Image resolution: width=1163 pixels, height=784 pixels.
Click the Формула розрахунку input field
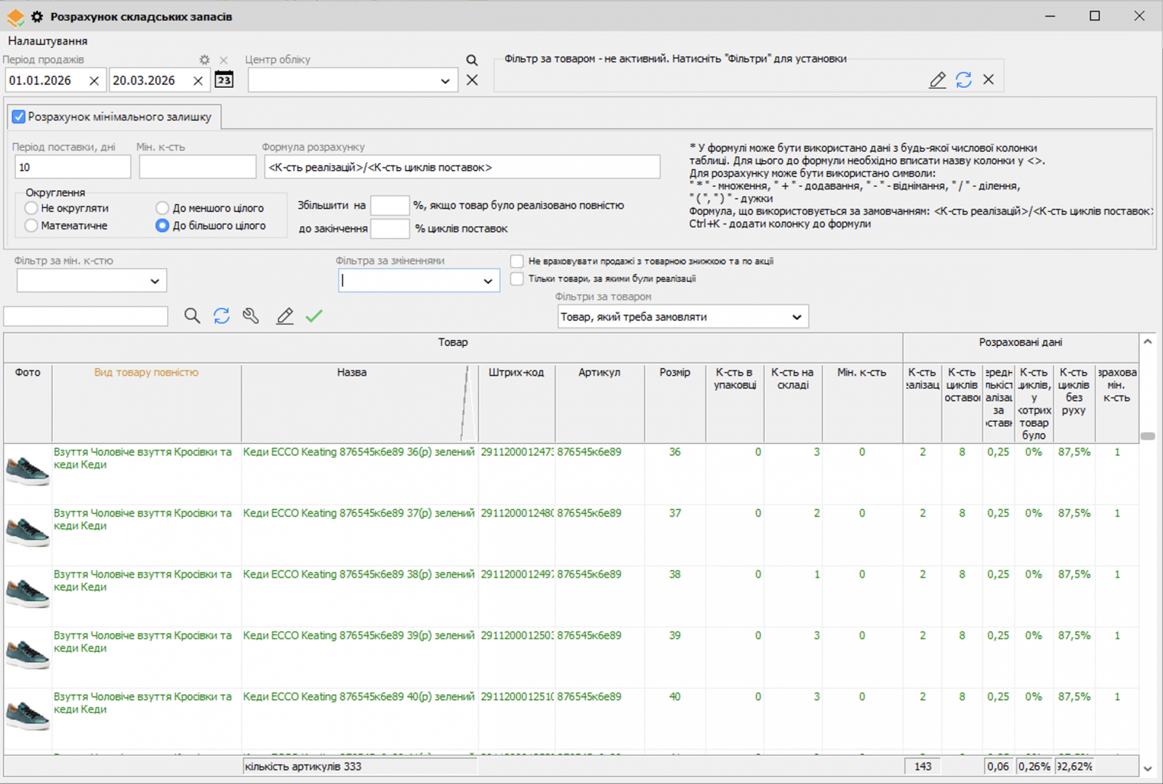click(462, 167)
